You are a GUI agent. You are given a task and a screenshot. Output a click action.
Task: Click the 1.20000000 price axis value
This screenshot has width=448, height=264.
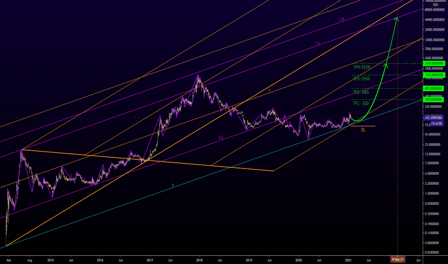pyautogui.click(x=433, y=193)
